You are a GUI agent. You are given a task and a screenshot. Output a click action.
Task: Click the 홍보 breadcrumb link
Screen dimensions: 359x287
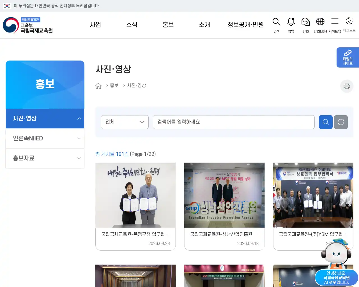click(114, 85)
